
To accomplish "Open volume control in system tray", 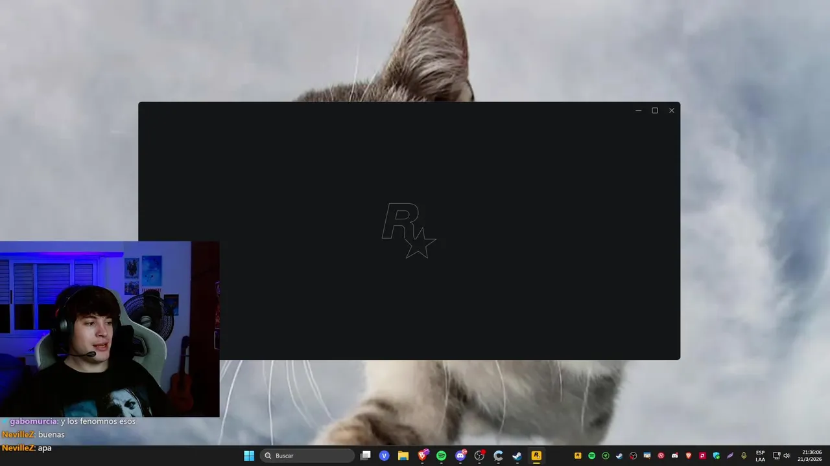I will click(787, 456).
